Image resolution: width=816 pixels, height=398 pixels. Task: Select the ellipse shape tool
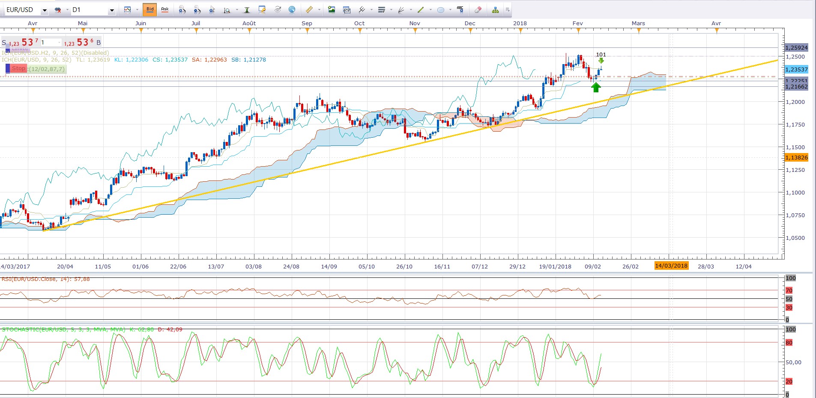(440, 10)
